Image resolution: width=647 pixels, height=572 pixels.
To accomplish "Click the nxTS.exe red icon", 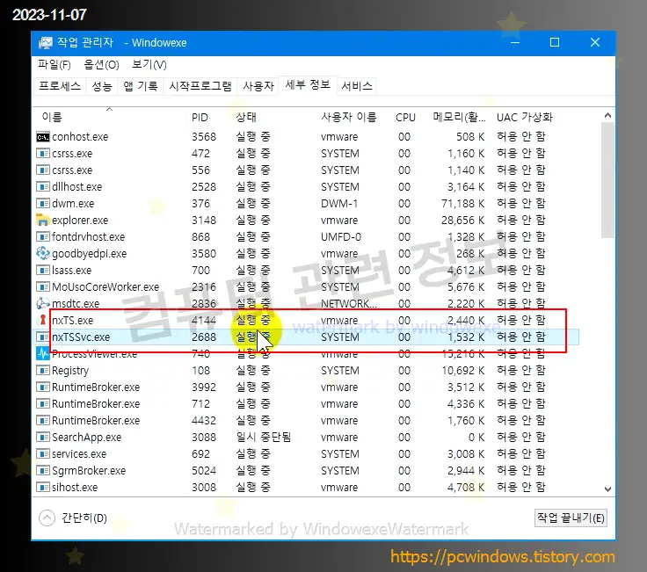I will [x=42, y=320].
